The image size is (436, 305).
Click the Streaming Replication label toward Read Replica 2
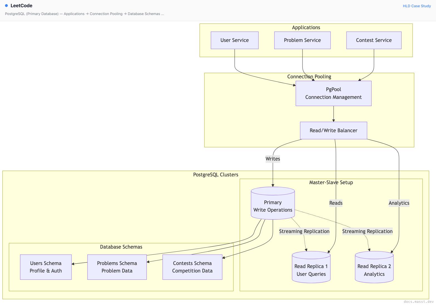[x=367, y=231]
